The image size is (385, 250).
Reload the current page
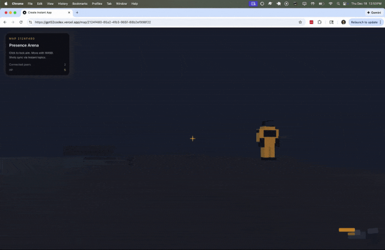21,22
